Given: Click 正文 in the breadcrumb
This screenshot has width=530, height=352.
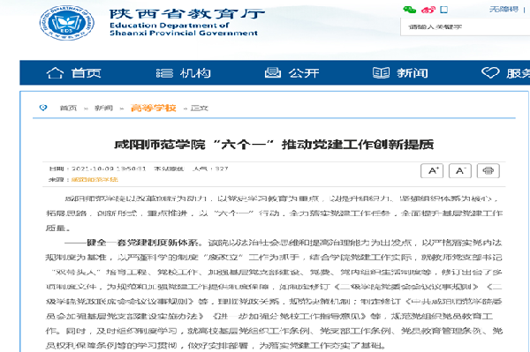Looking at the screenshot, I should click(x=200, y=108).
